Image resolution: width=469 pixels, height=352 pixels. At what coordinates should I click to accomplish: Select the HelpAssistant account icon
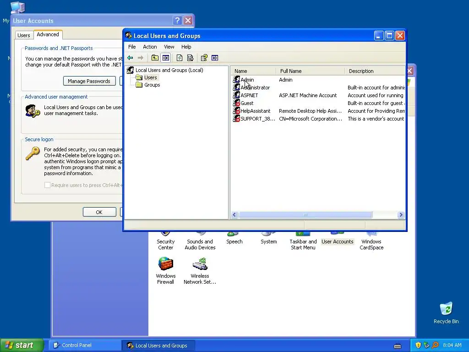(x=236, y=111)
